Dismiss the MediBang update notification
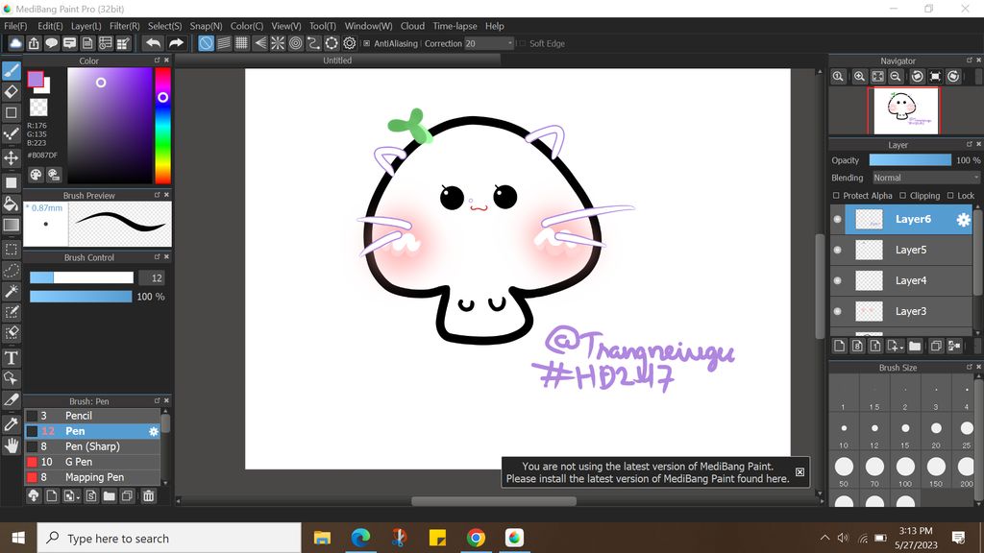The image size is (984, 553). point(799,472)
